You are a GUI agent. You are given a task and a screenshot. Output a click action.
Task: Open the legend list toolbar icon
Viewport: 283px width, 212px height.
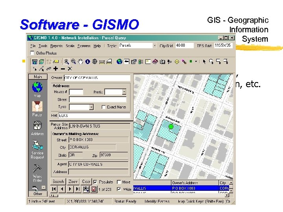[141, 62]
